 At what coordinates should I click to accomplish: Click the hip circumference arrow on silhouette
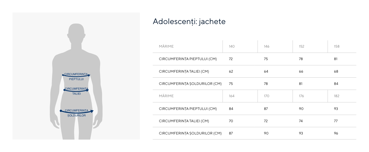tap(77, 112)
